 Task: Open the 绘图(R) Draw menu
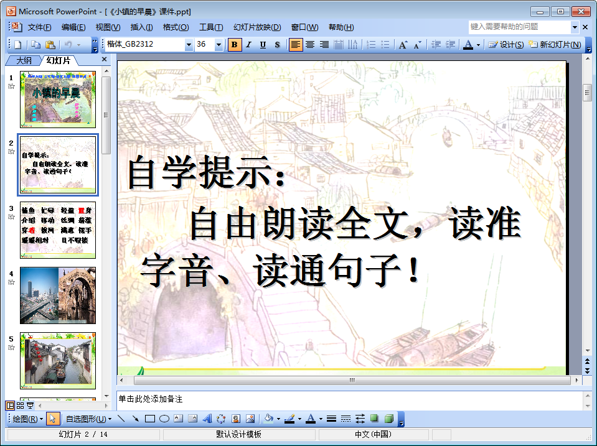(x=27, y=419)
